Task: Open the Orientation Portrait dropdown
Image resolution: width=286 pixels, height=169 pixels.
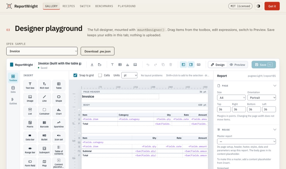Action: pyautogui.click(x=262, y=97)
